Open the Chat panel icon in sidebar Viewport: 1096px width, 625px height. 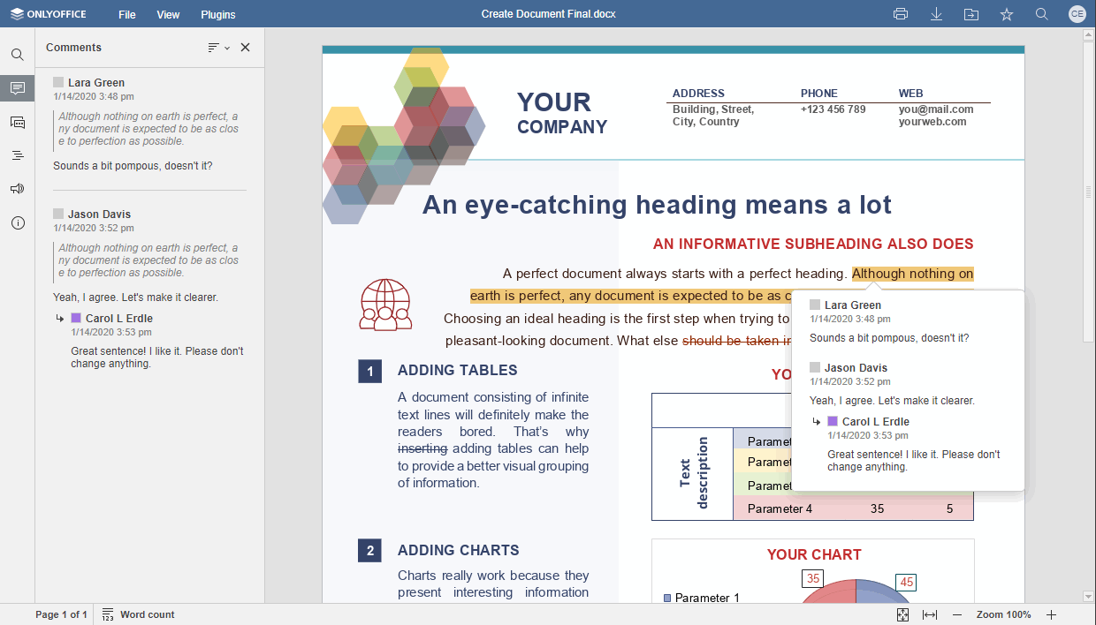18,122
